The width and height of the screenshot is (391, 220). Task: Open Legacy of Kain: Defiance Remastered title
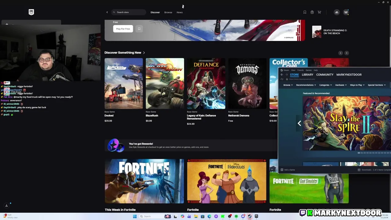201,117
